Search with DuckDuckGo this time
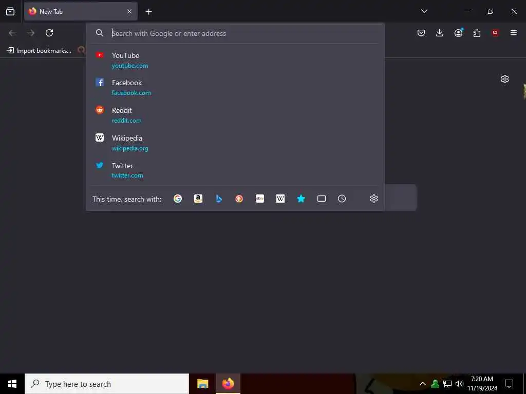Image resolution: width=526 pixels, height=394 pixels. pos(239,199)
